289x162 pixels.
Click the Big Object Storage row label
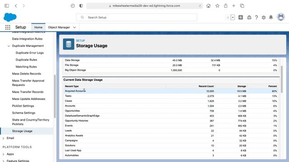point(75,70)
